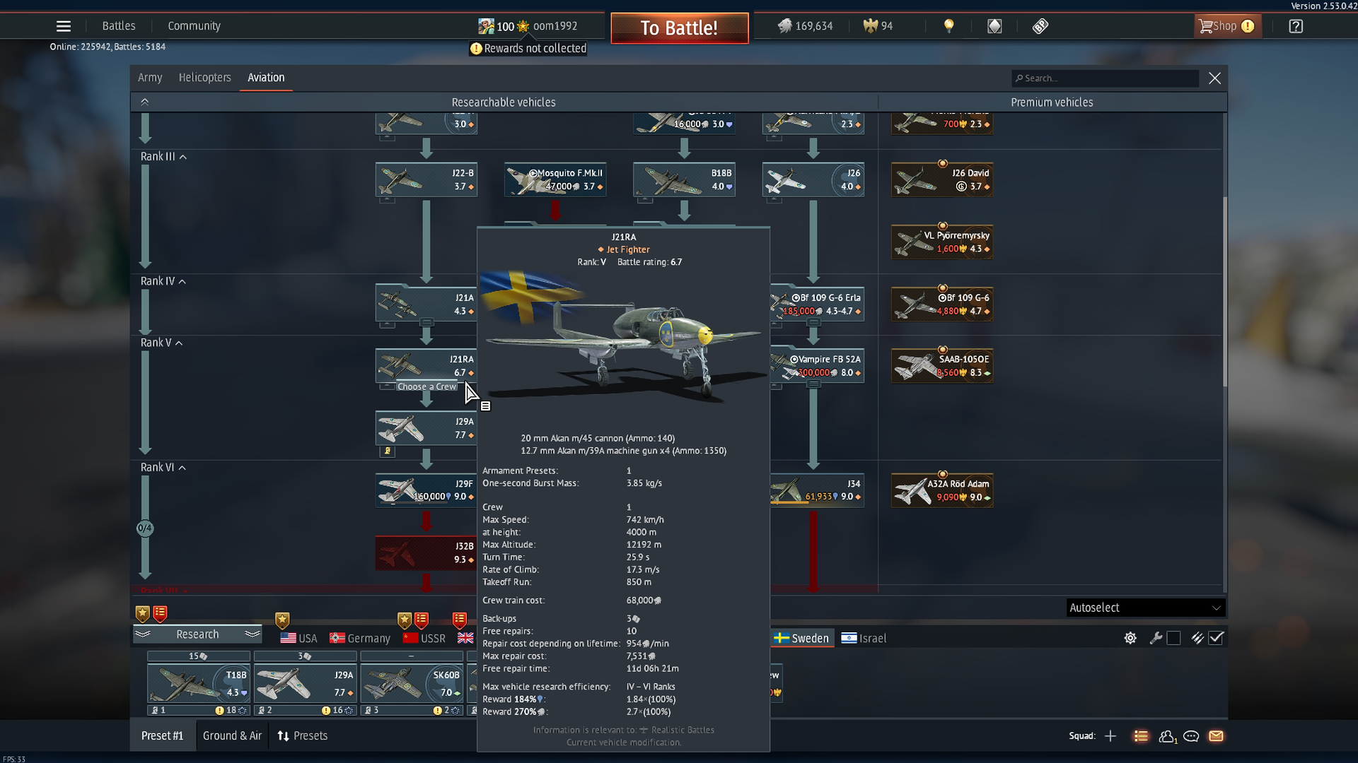Switch to the Army tab
The height and width of the screenshot is (763, 1358).
pos(149,78)
